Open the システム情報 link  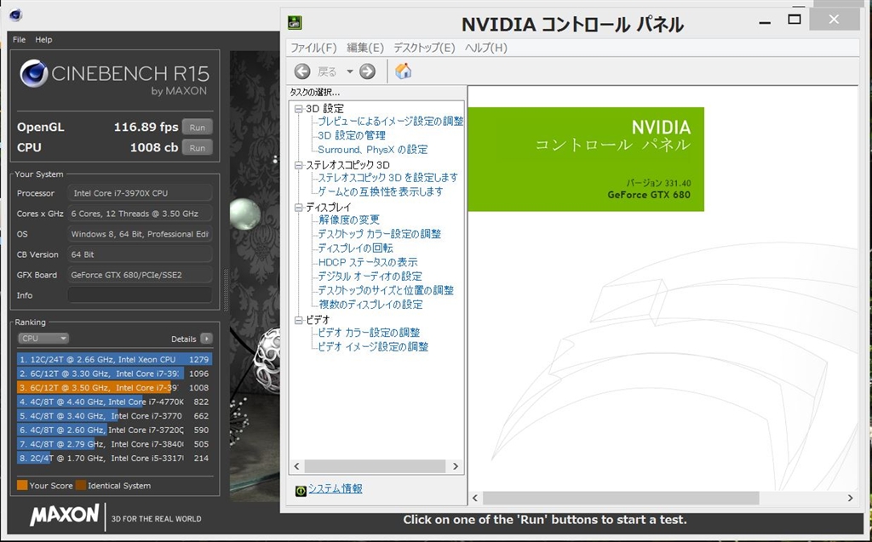coord(336,488)
